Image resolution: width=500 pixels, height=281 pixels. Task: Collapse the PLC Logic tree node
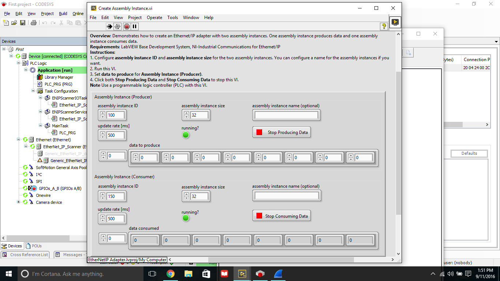pyautogui.click(x=18, y=63)
